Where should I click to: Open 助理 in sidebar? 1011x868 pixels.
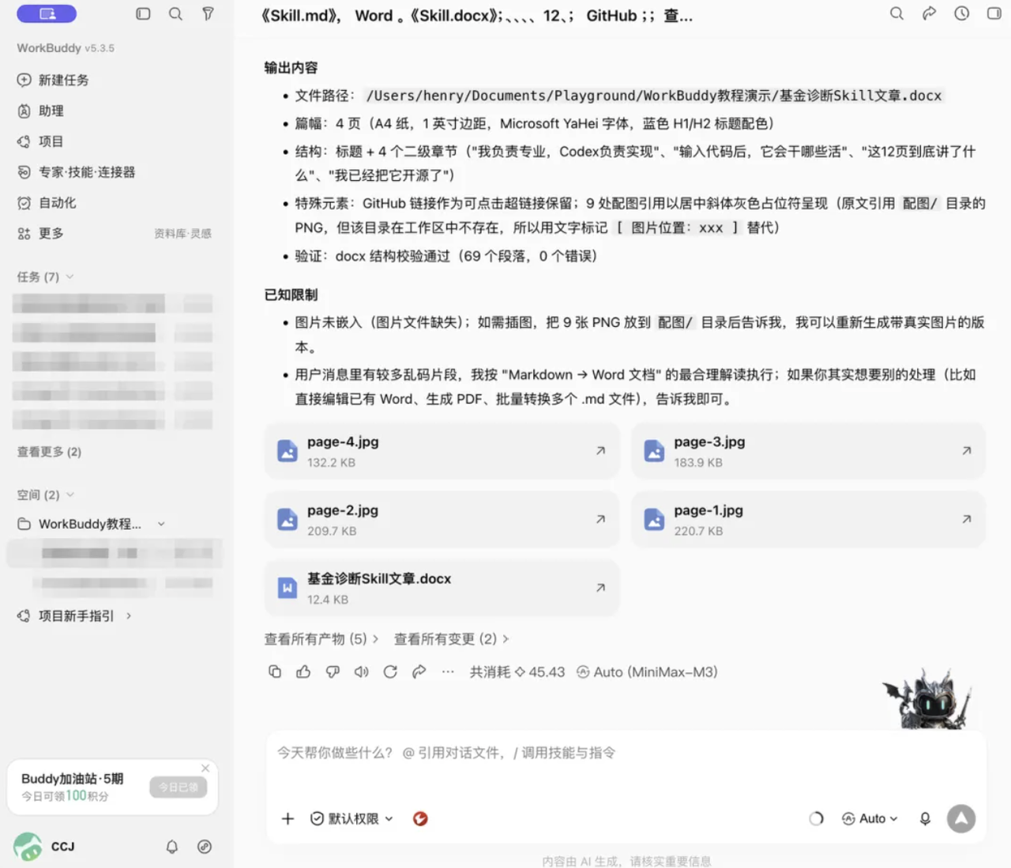tap(40, 111)
